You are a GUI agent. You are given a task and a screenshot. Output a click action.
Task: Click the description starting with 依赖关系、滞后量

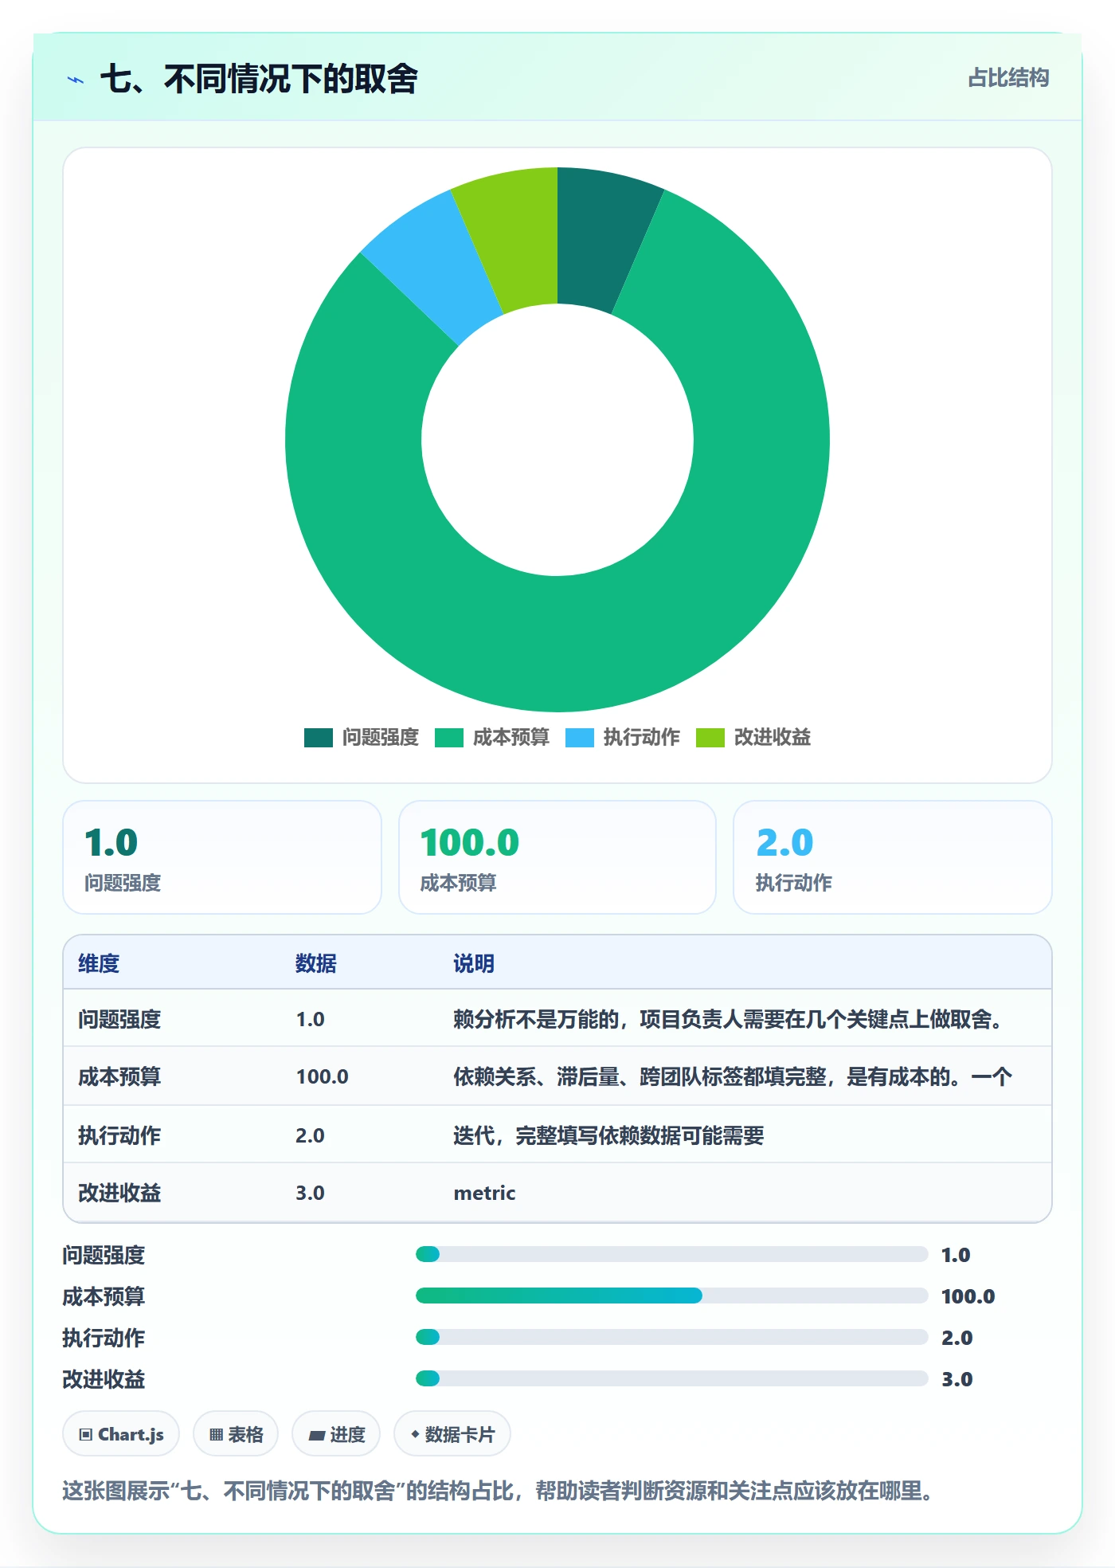click(733, 1076)
